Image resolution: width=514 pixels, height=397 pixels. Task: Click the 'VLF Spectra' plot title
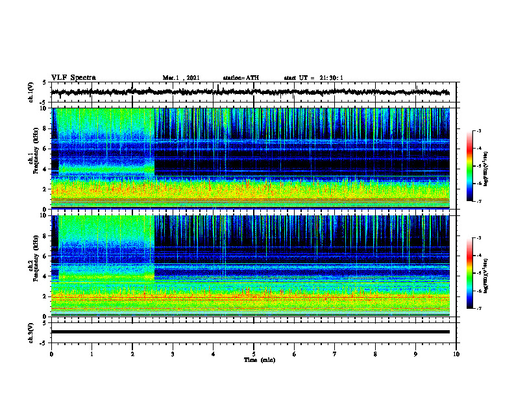[73, 78]
